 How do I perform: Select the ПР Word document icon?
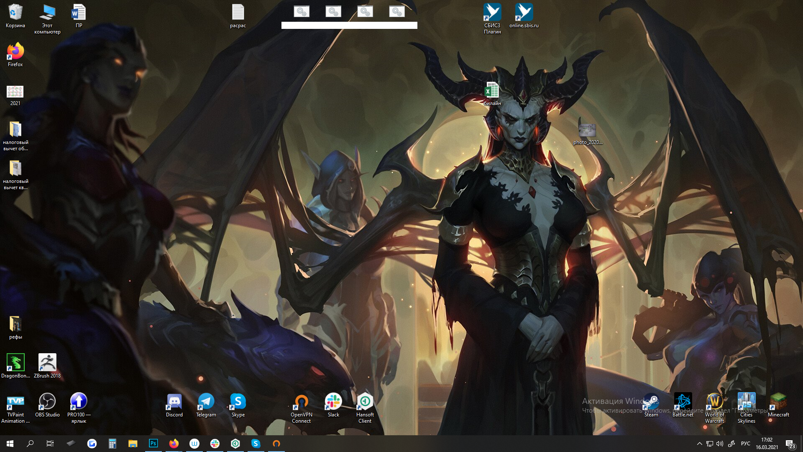pos(79,16)
